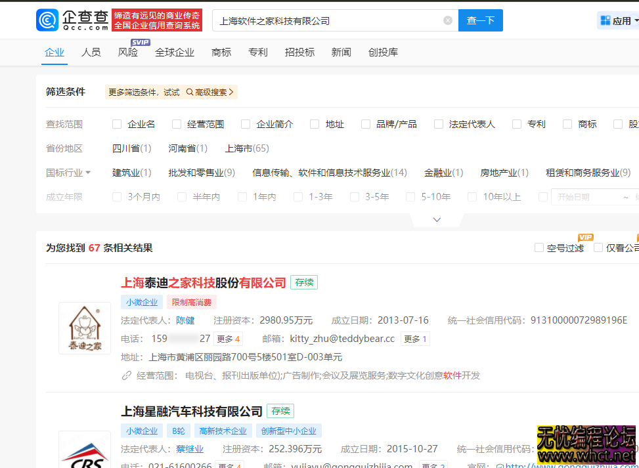Viewport: 639px width, 468px height.
Task: Open the 创投库 tab
Action: [x=382, y=52]
